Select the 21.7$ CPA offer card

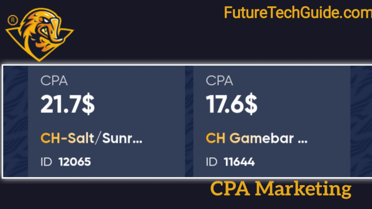[x=106, y=121]
